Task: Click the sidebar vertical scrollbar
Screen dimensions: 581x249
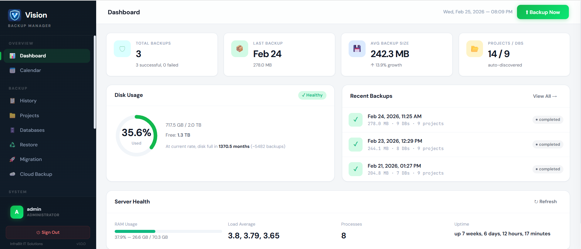Action: click(x=95, y=82)
